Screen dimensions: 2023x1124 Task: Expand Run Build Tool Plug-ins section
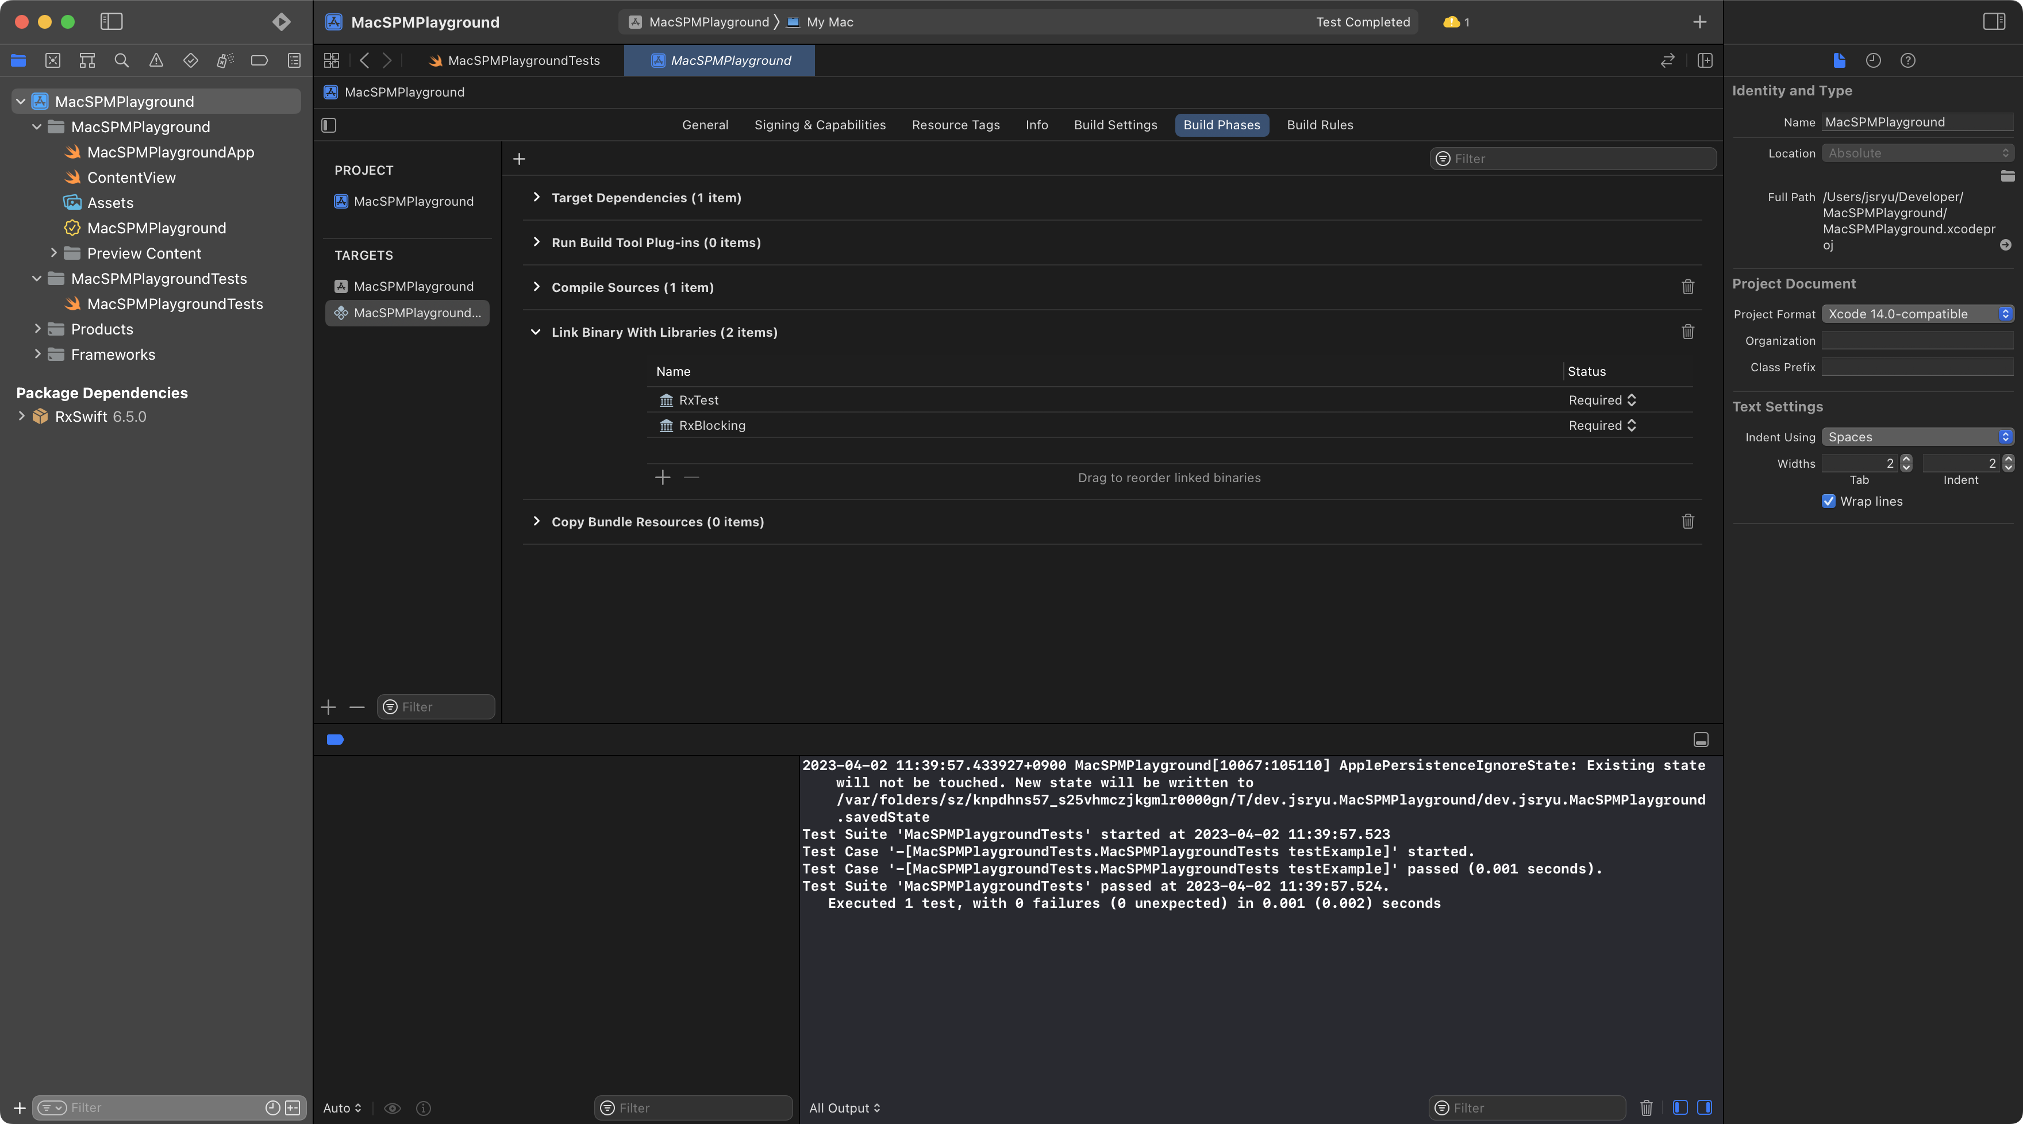click(x=536, y=242)
